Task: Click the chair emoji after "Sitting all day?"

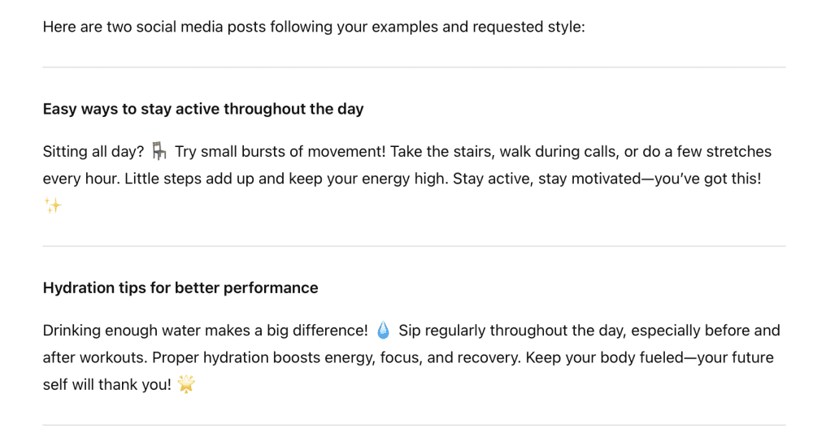Action: tap(159, 152)
